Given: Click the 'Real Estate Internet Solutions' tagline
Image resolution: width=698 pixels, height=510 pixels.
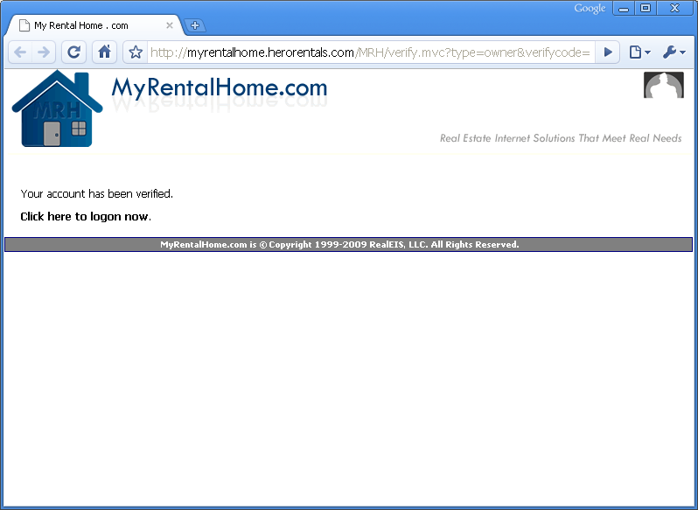Looking at the screenshot, I should tap(561, 138).
